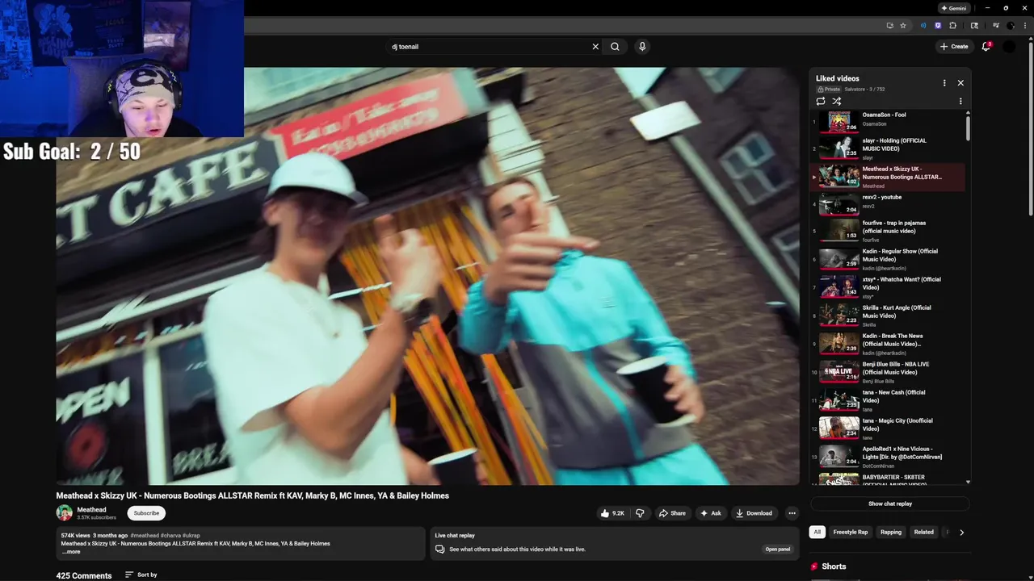Subscribe to the Meathead channel
Screen dimensions: 1034x581
tap(146, 513)
